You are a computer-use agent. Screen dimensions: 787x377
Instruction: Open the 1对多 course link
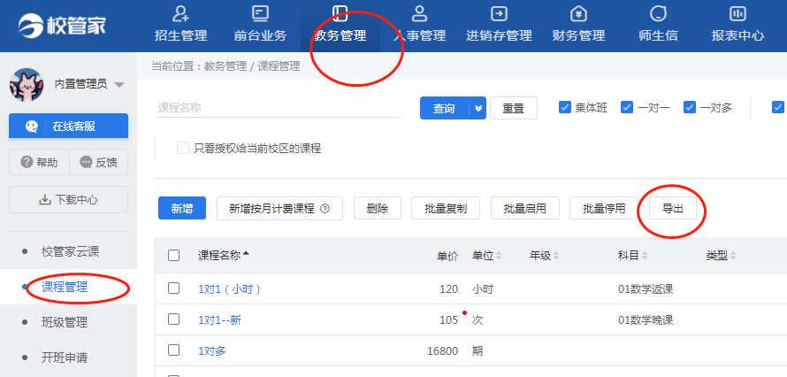tap(212, 351)
